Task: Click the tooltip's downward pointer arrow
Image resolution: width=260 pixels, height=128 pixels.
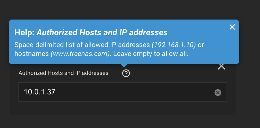Action: (124, 65)
